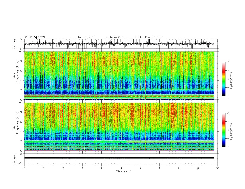Click the time axis tick label "5"
The width and height of the screenshot is (245, 189).
pyautogui.click(x=121, y=168)
